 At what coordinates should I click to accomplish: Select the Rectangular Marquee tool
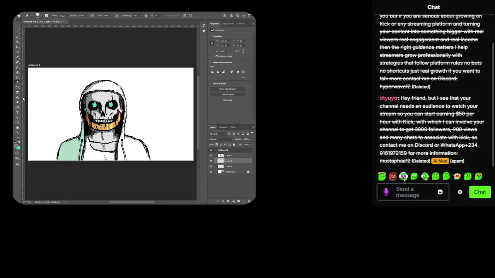coord(17,32)
